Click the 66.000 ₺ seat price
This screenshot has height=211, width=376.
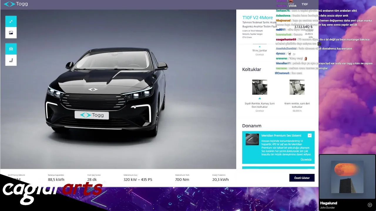pos(297,111)
